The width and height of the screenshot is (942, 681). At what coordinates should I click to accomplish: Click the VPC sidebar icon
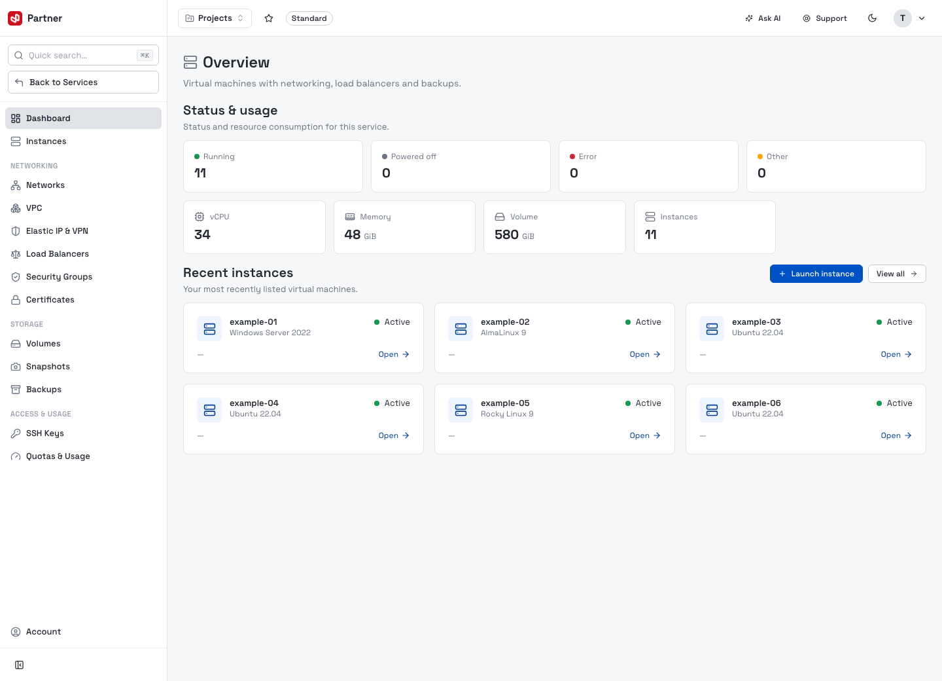(16, 208)
